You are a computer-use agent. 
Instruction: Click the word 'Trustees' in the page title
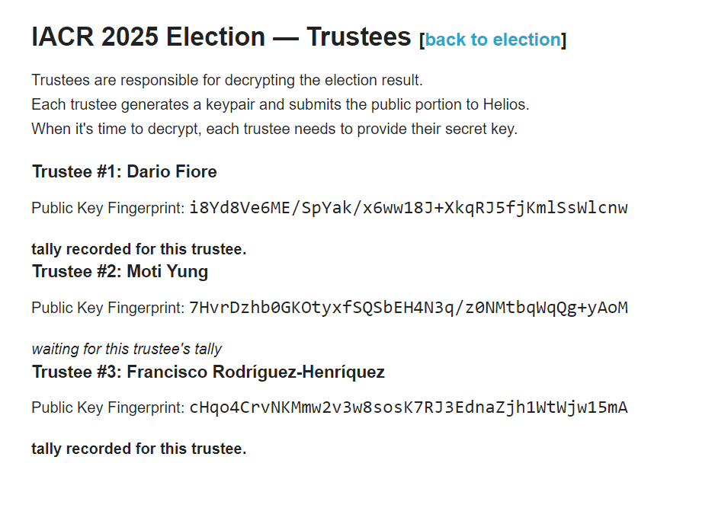tap(358, 37)
